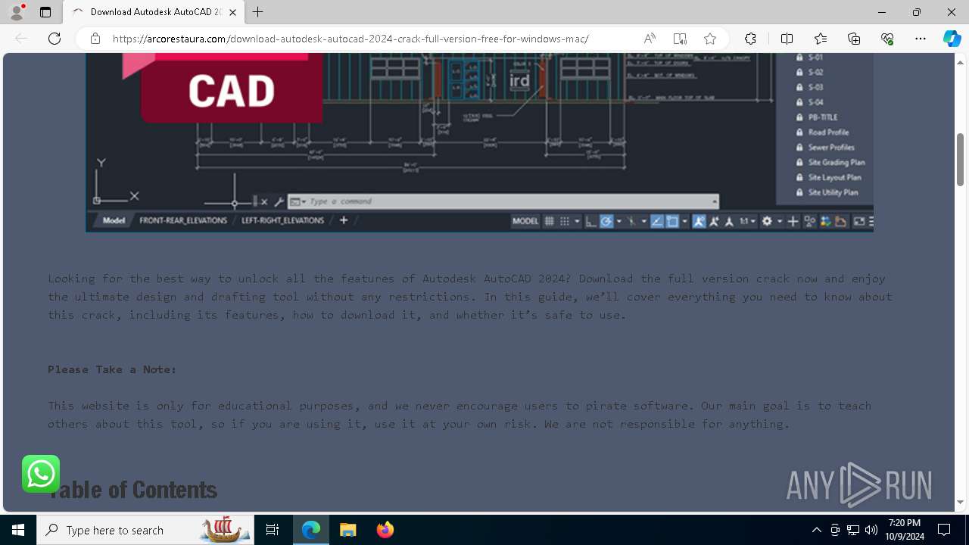
Task: Open the volume control tray icon
Action: pos(871,530)
